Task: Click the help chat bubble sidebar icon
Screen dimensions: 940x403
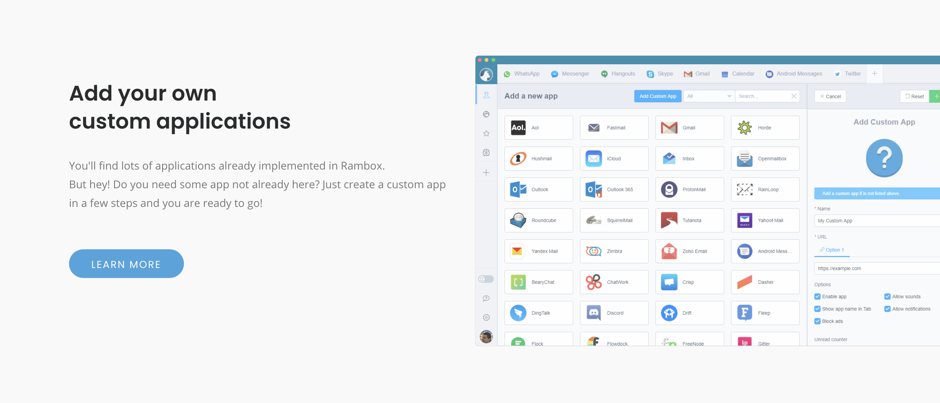Action: pos(486,298)
